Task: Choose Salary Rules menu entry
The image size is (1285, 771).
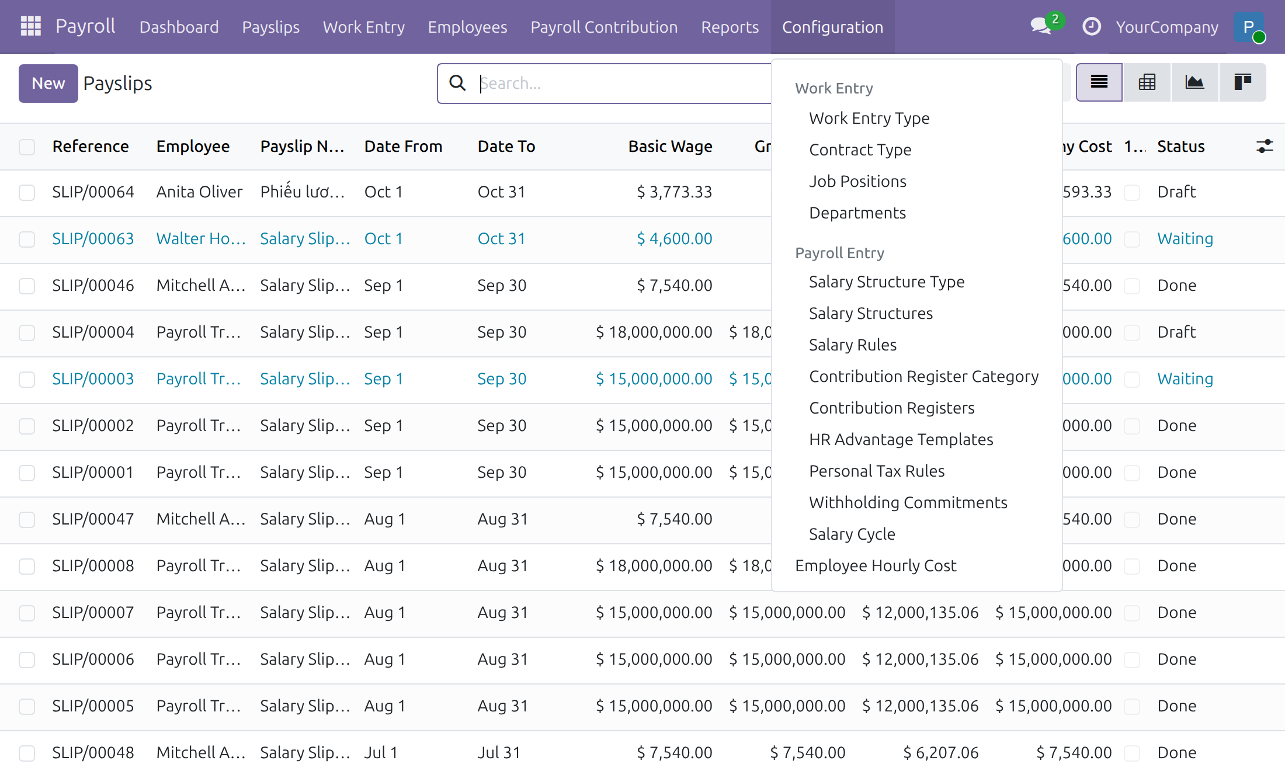Action: coord(853,345)
